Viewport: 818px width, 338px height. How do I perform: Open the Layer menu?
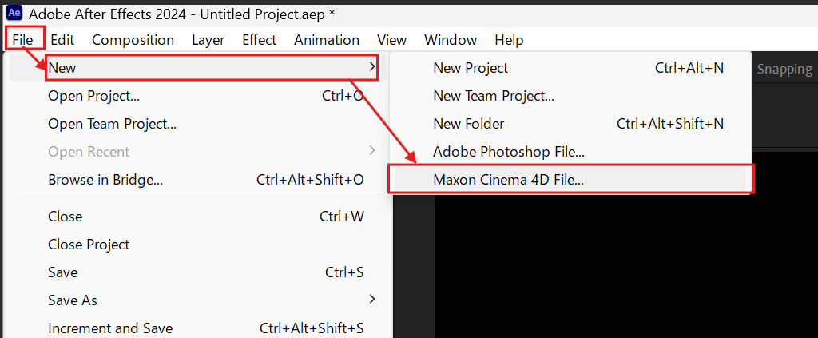click(x=208, y=40)
